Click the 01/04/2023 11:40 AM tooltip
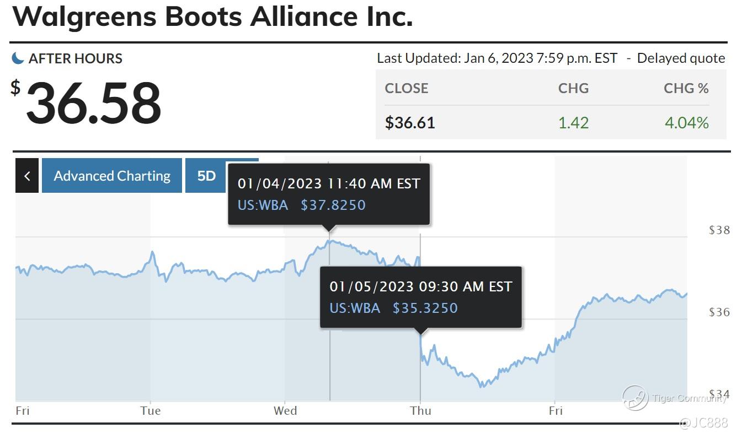Screen dimensions: 742x439 [329, 194]
